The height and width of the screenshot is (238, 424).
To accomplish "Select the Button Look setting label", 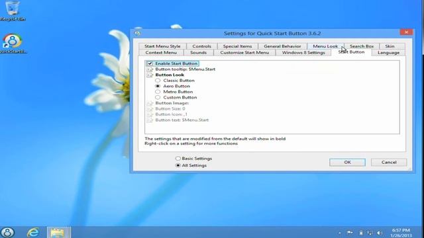I will (170, 75).
